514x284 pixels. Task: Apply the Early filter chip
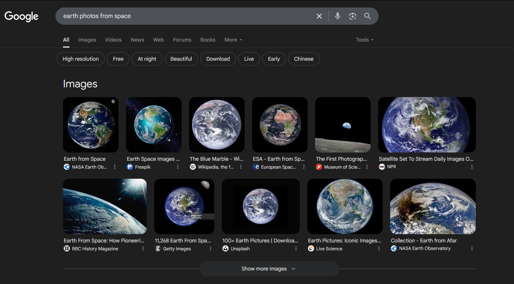click(274, 59)
